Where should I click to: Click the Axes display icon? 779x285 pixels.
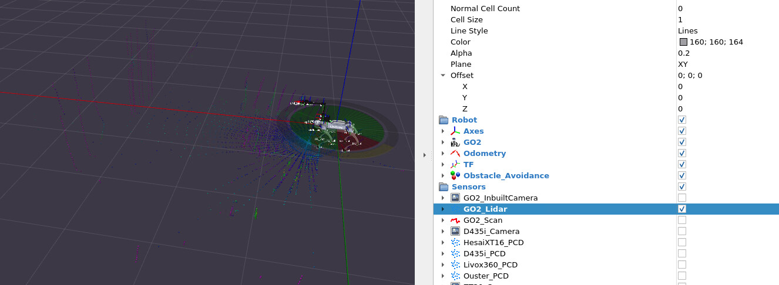coord(455,131)
